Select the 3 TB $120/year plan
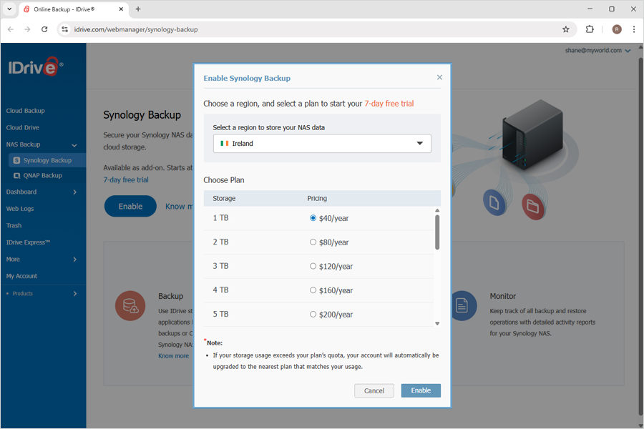 click(313, 266)
